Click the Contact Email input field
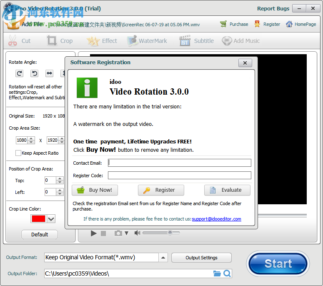Screen dimensions: 323x286 (180, 163)
